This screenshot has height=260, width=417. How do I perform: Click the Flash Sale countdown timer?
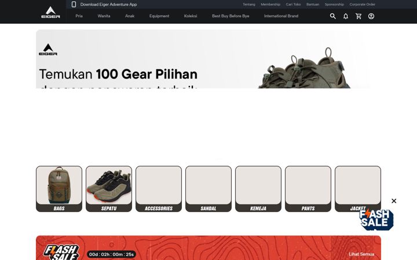pos(111,254)
